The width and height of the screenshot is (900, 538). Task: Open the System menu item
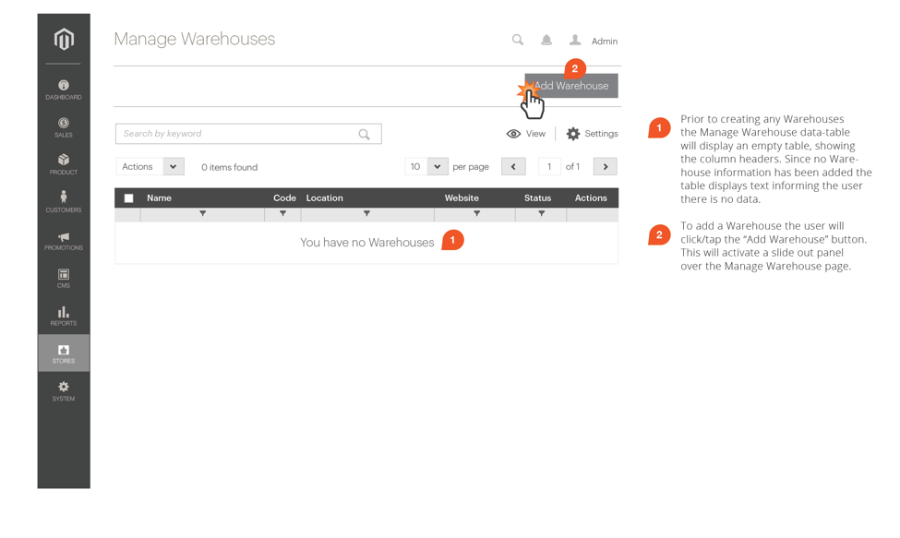64,391
